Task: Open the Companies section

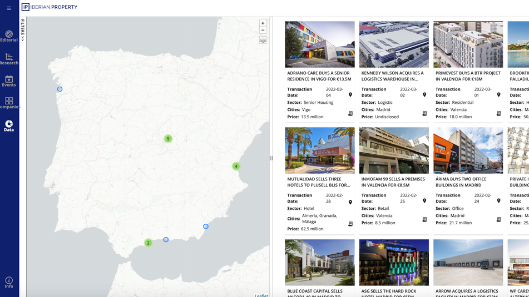Action: pos(9,103)
